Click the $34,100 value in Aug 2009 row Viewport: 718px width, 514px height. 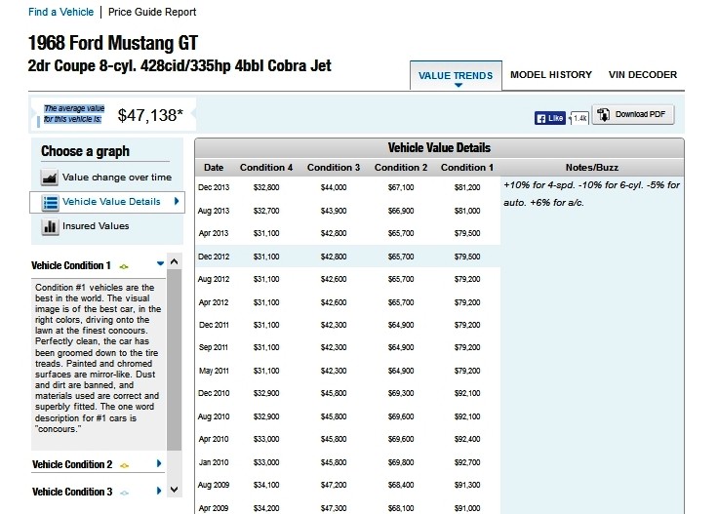pyautogui.click(x=266, y=485)
